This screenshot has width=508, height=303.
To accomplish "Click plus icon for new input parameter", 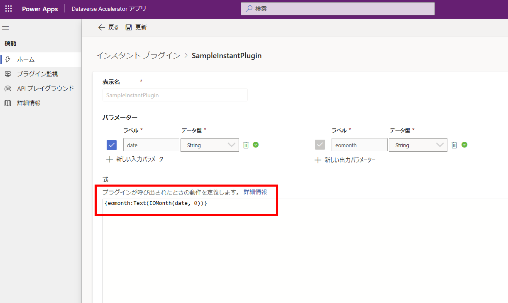I will [x=110, y=159].
